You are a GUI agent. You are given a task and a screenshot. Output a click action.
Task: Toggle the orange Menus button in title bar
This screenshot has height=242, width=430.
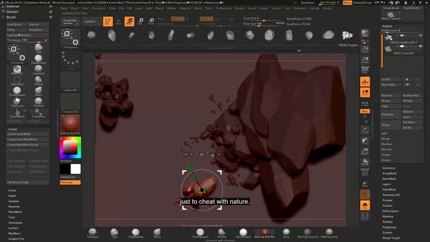click(x=347, y=3)
